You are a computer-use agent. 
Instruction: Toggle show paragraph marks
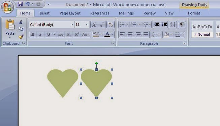point(182,25)
